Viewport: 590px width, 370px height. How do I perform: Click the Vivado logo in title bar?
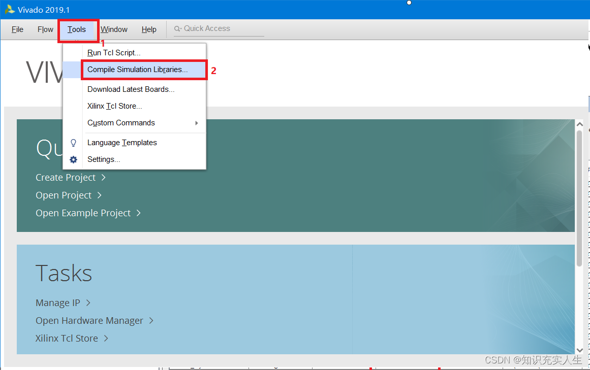tap(10, 10)
